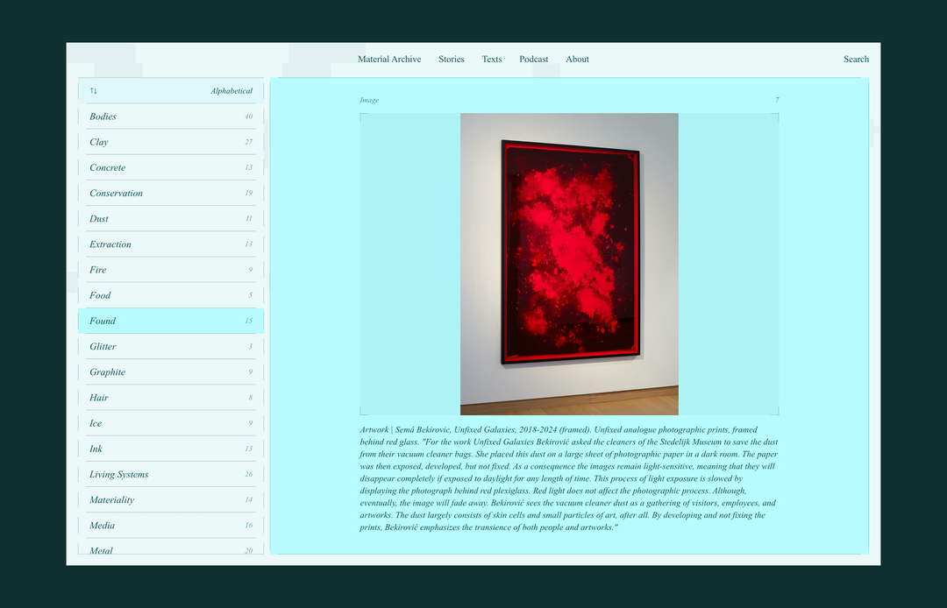Click the red Unfixed Galaxies artwork image
The height and width of the screenshot is (608, 947).
pyautogui.click(x=569, y=265)
